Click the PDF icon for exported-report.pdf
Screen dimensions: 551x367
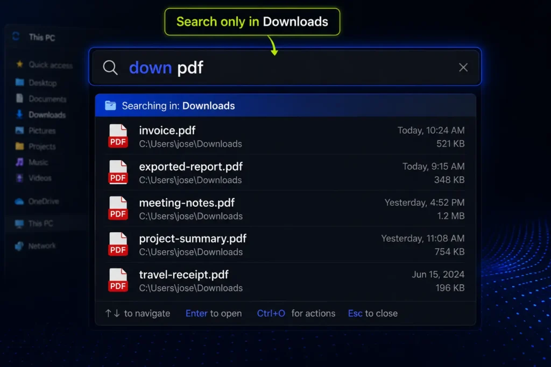(118, 172)
